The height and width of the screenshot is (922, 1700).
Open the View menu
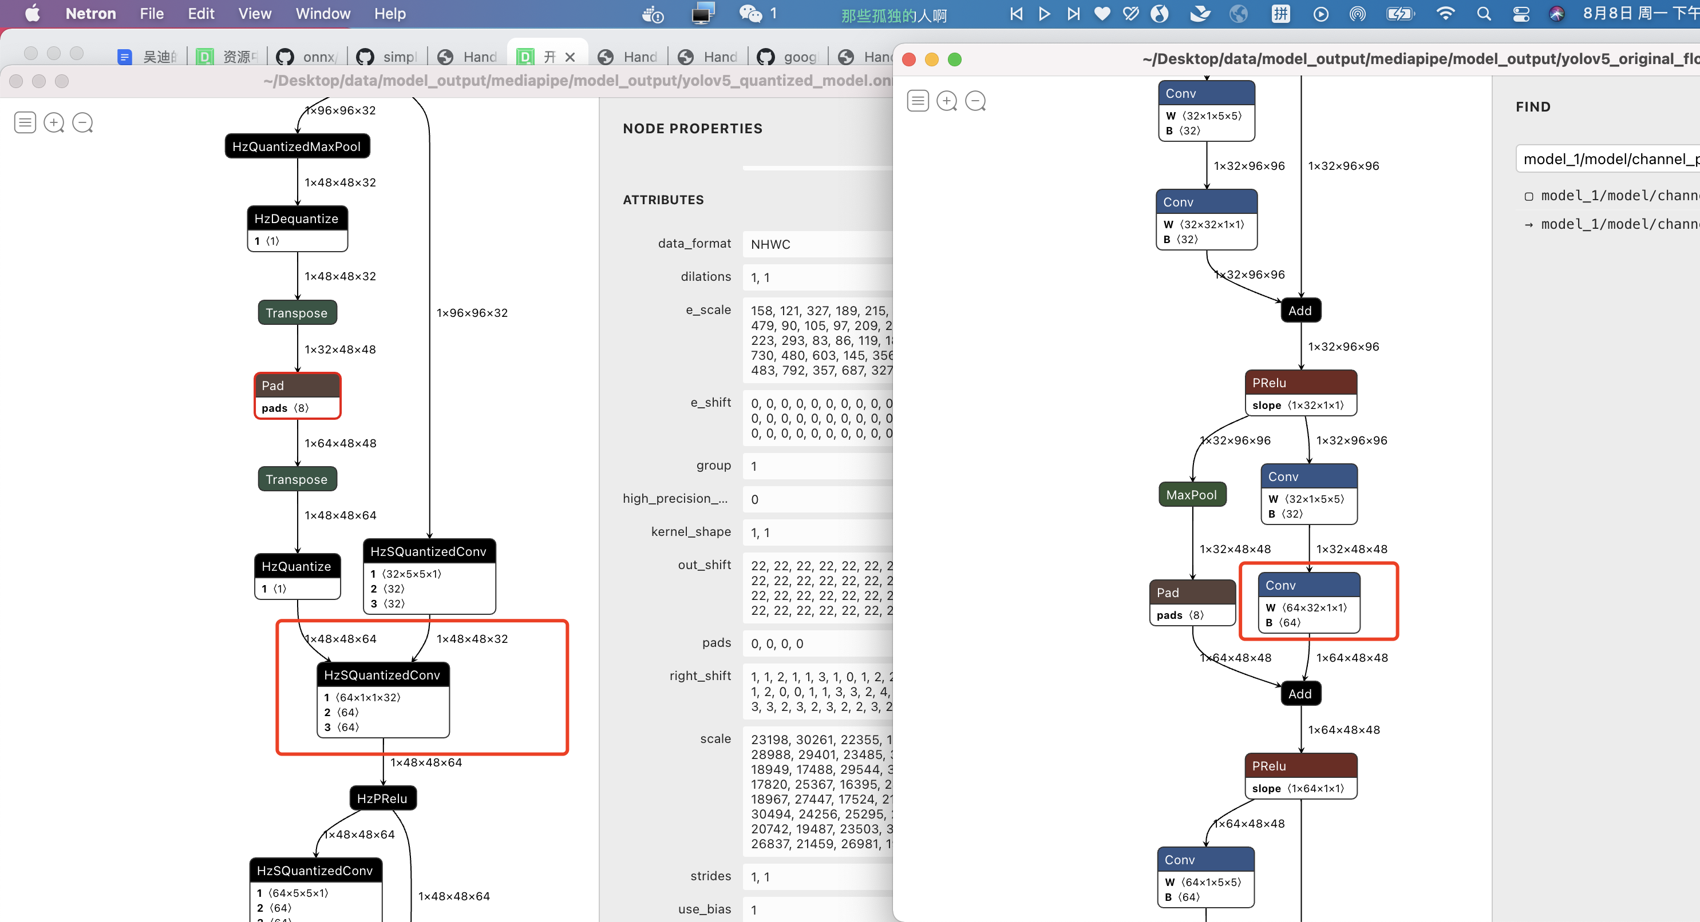[x=254, y=14]
